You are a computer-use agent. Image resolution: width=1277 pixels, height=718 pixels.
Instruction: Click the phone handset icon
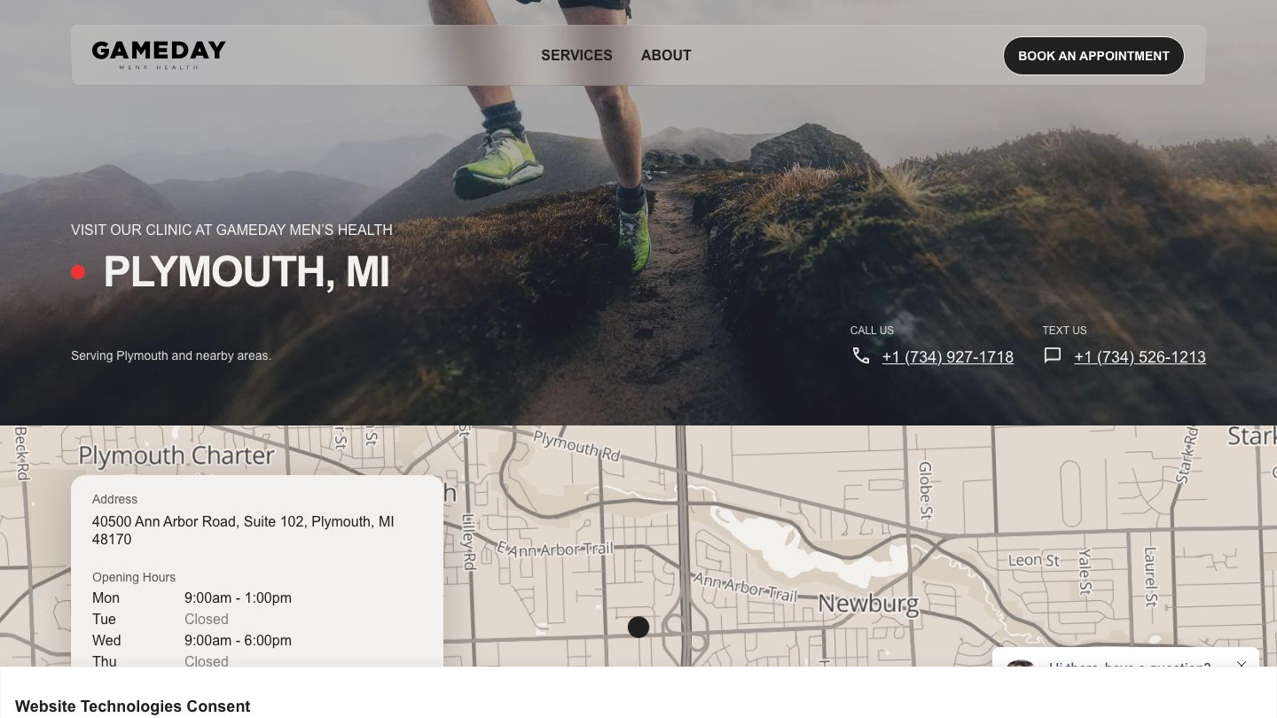(861, 355)
